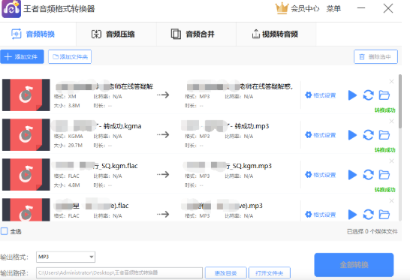The width and height of the screenshot is (410, 280).
Task: Click the 更改目录 button
Action: pos(226,273)
